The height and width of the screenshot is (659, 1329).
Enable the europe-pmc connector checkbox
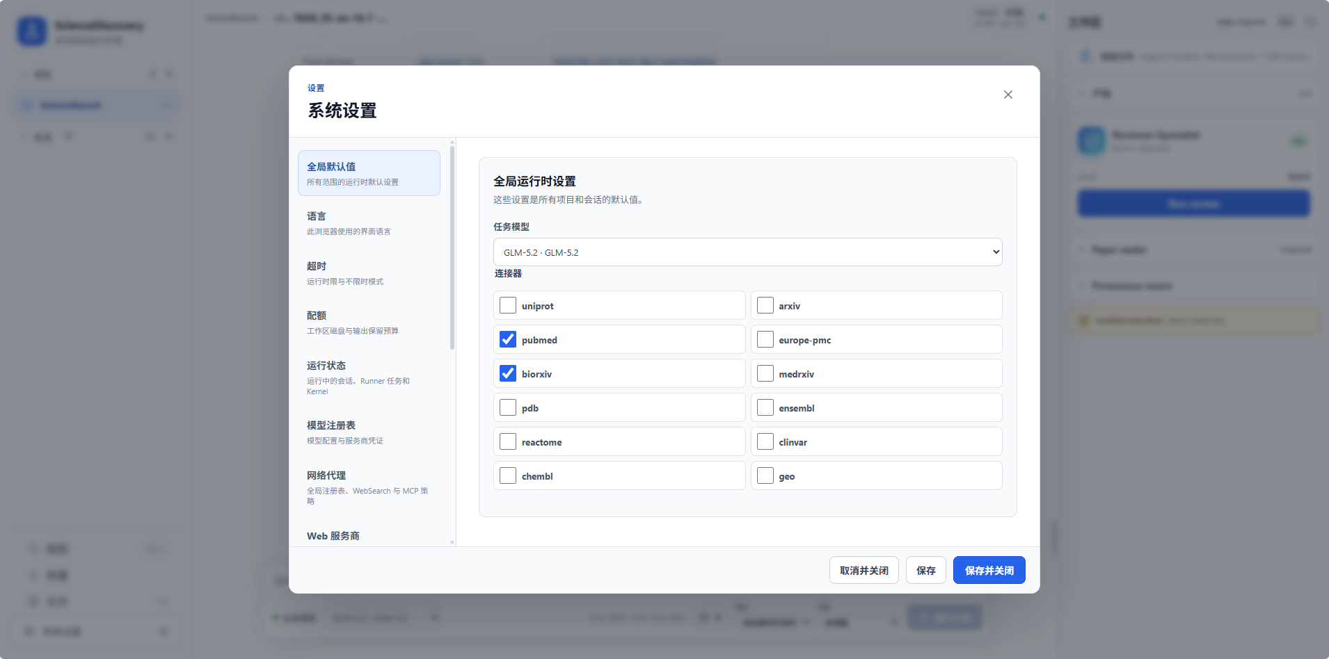click(765, 339)
